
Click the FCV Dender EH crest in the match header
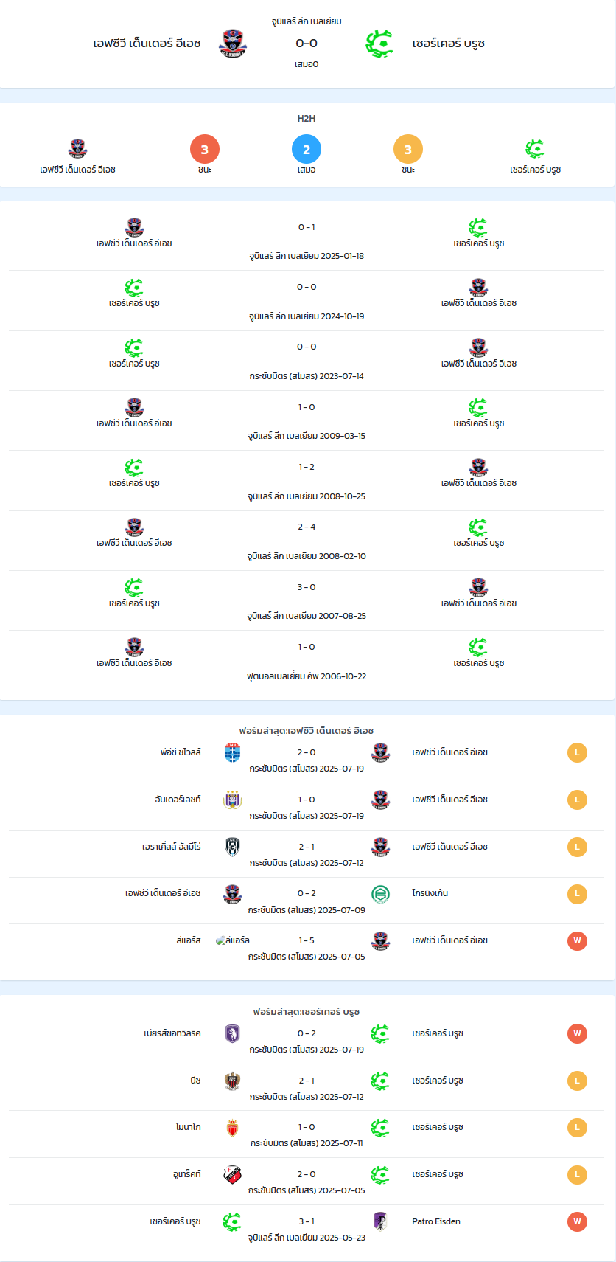pyautogui.click(x=233, y=44)
